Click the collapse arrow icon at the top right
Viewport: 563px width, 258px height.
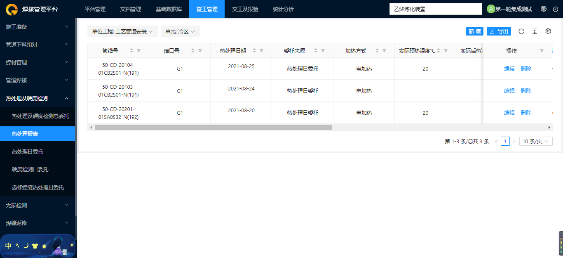[555, 9]
